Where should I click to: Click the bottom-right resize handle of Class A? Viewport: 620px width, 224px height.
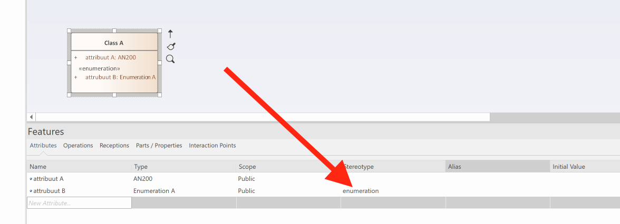click(160, 95)
